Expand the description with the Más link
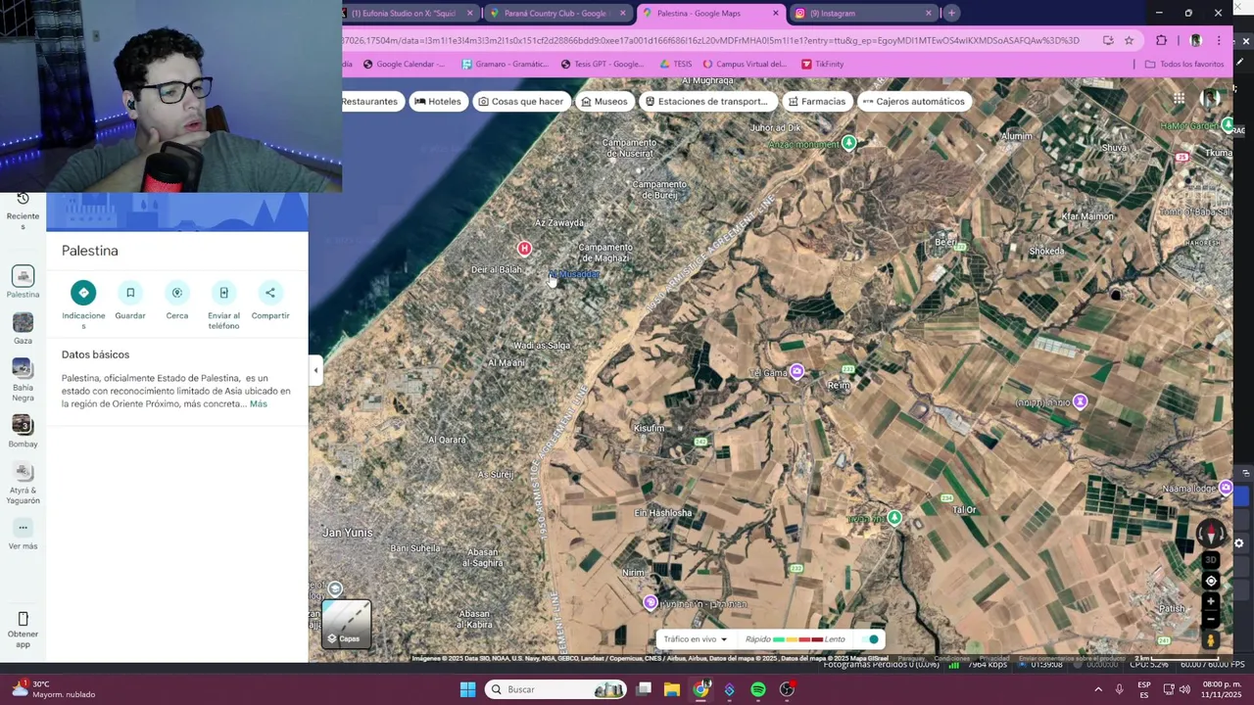The height and width of the screenshot is (705, 1254). click(x=258, y=403)
